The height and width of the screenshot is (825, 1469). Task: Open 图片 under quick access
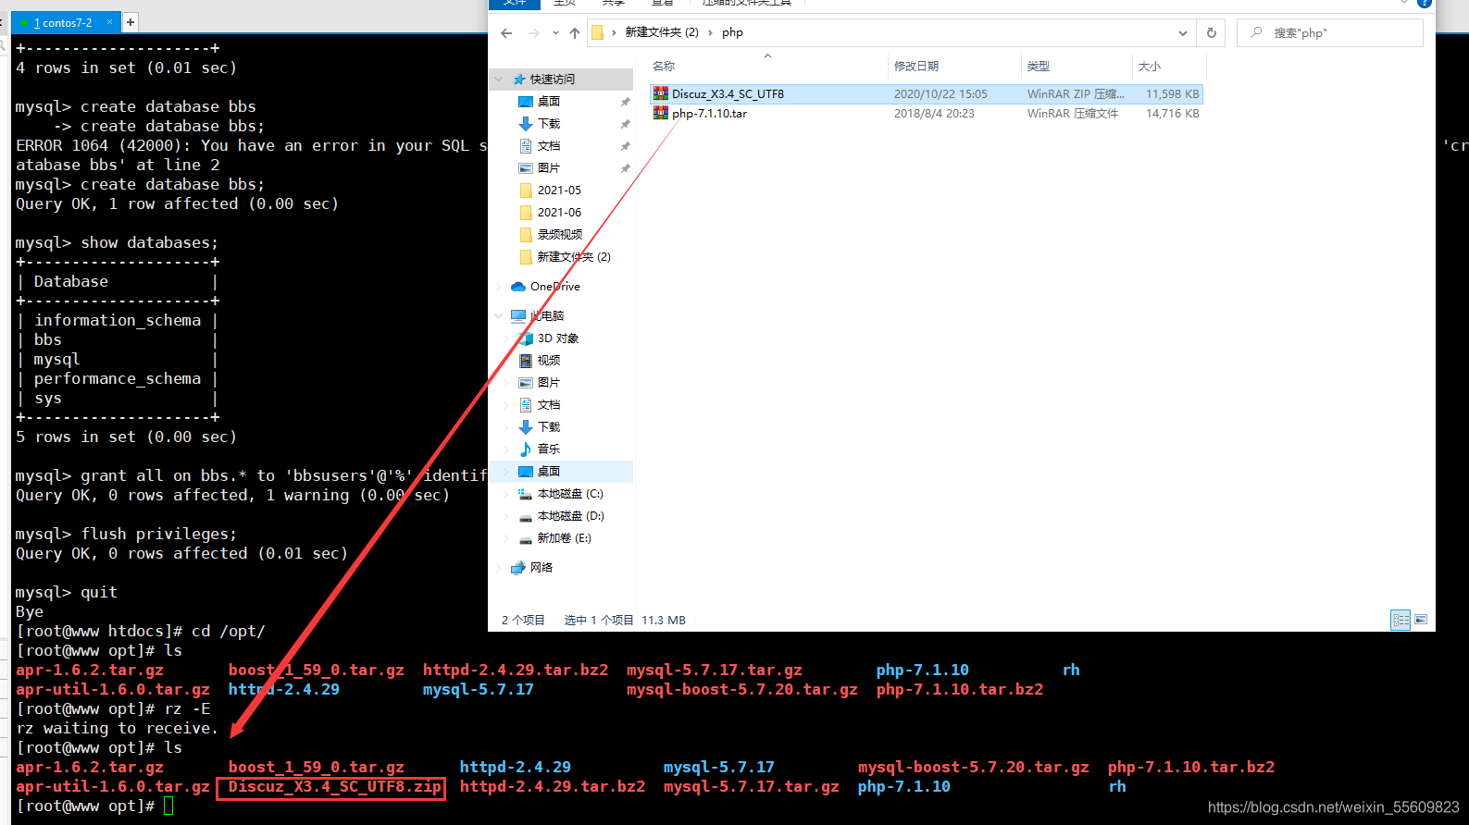(549, 168)
